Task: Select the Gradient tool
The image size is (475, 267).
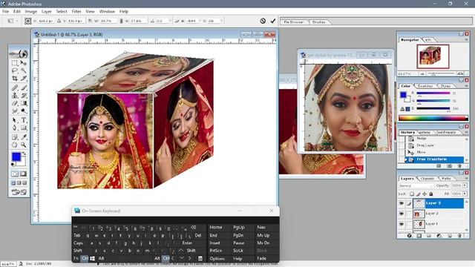Action: coord(23,103)
